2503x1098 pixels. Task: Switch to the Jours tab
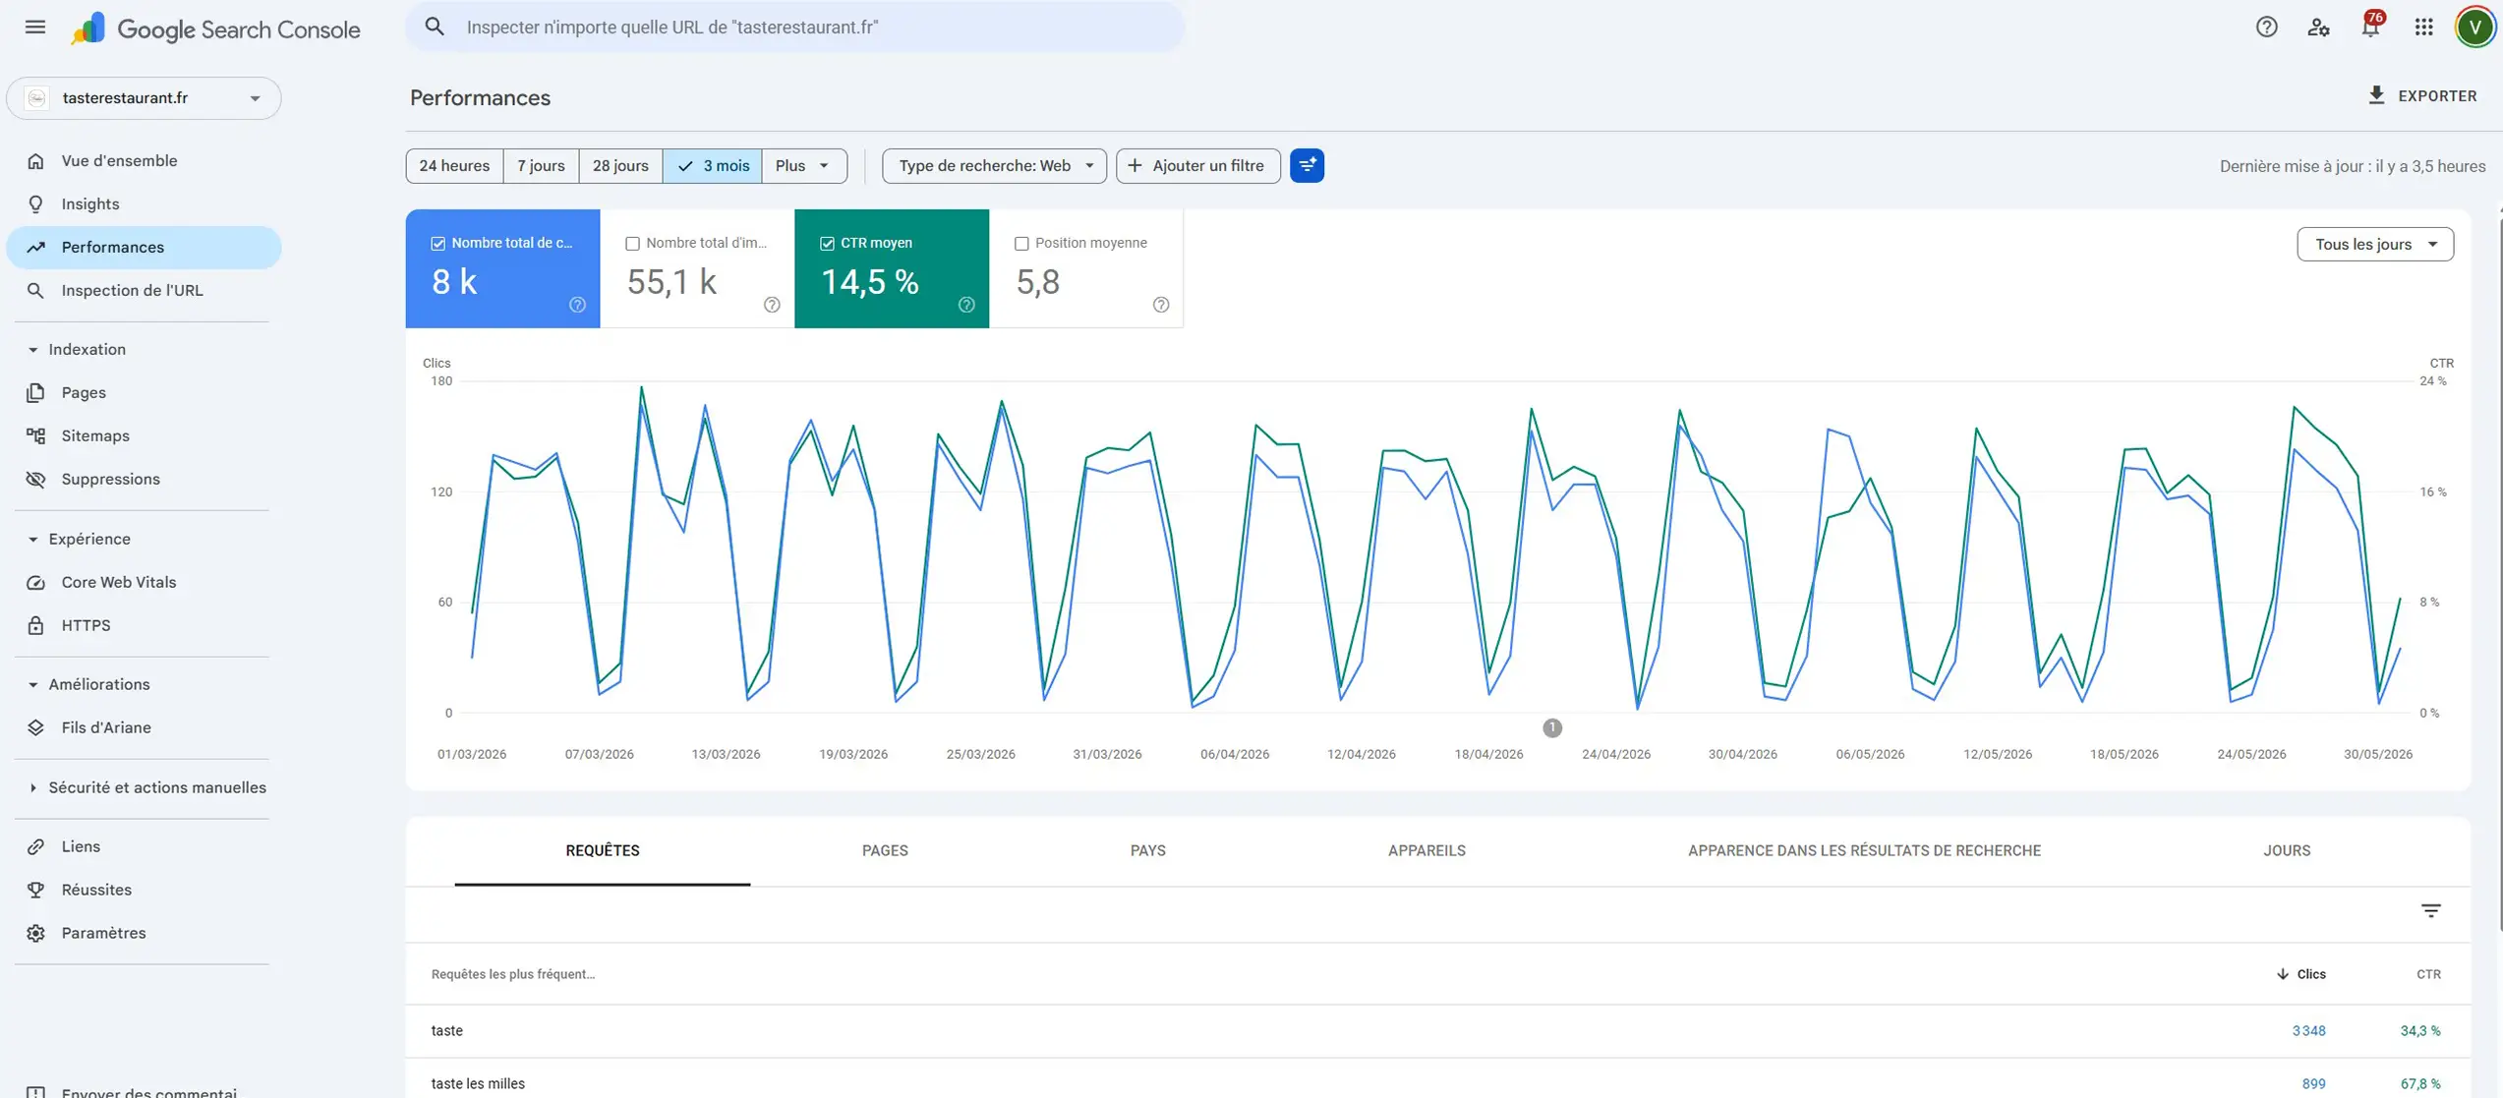[x=2287, y=851]
